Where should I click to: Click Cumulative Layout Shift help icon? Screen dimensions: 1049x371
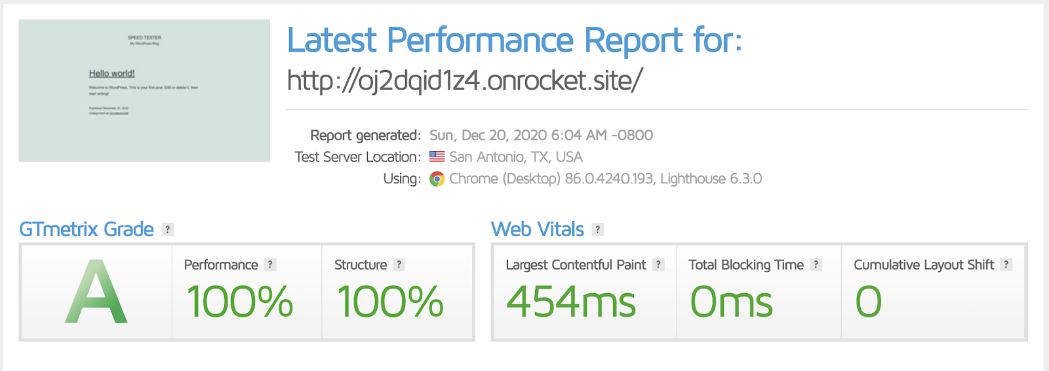[1006, 264]
